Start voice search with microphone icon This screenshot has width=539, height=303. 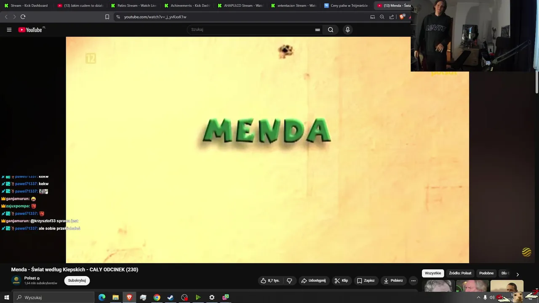[x=347, y=29]
